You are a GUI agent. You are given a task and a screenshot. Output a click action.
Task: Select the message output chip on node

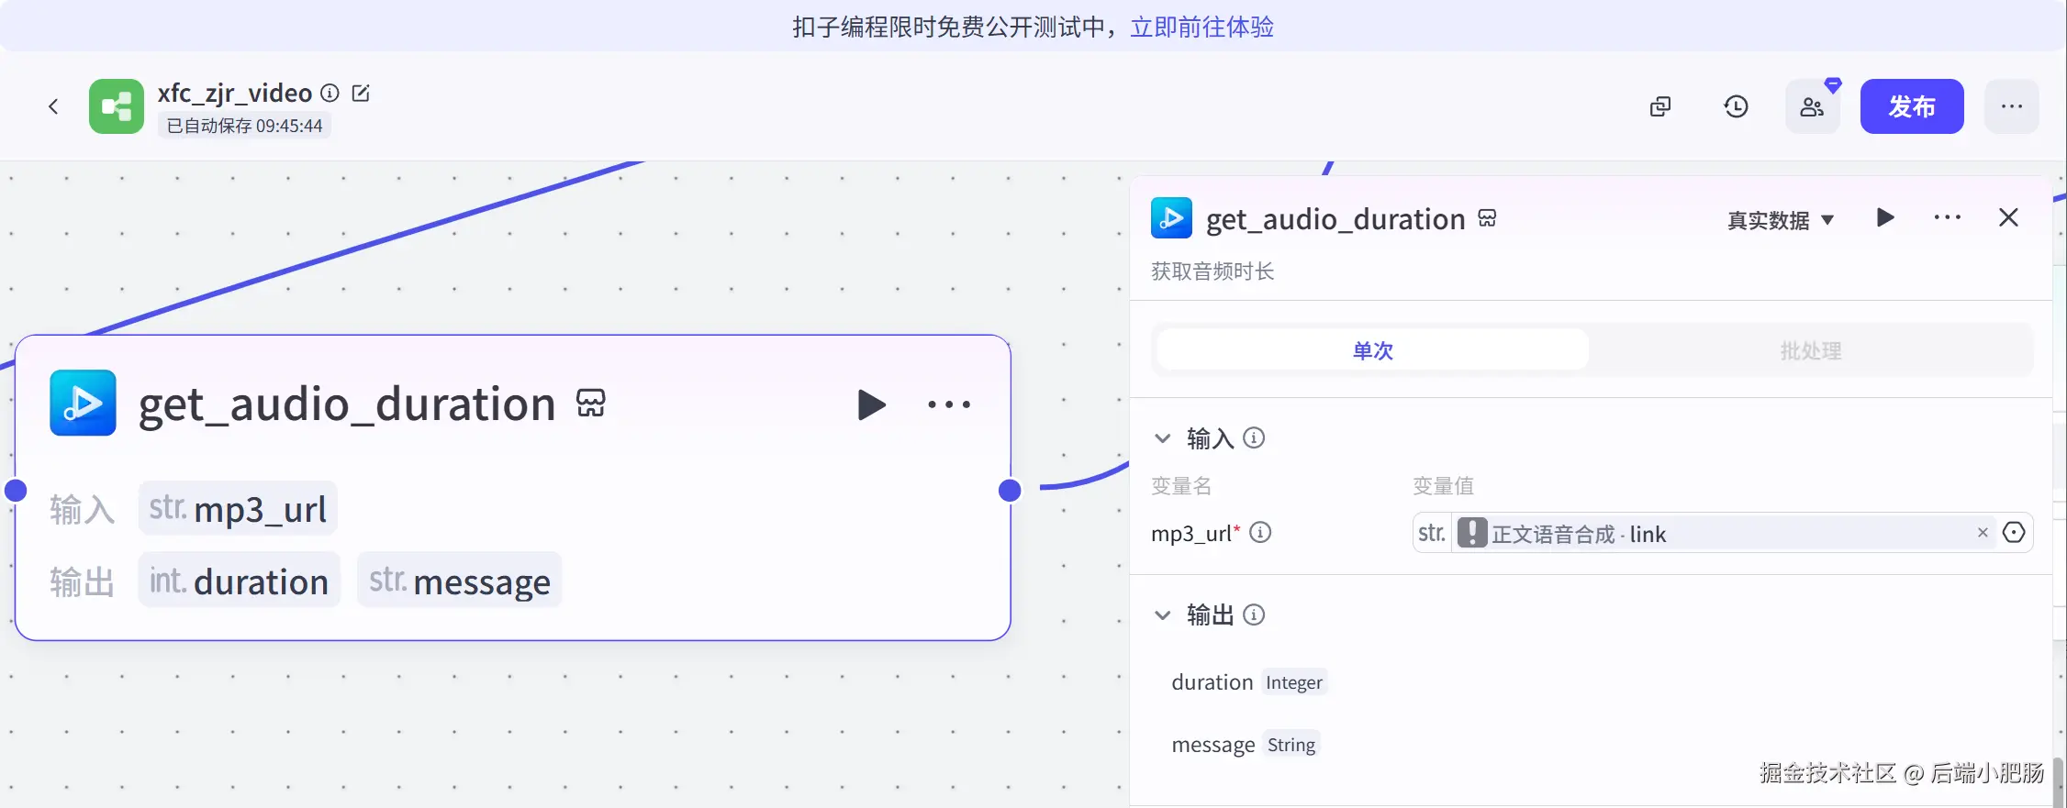460,581
